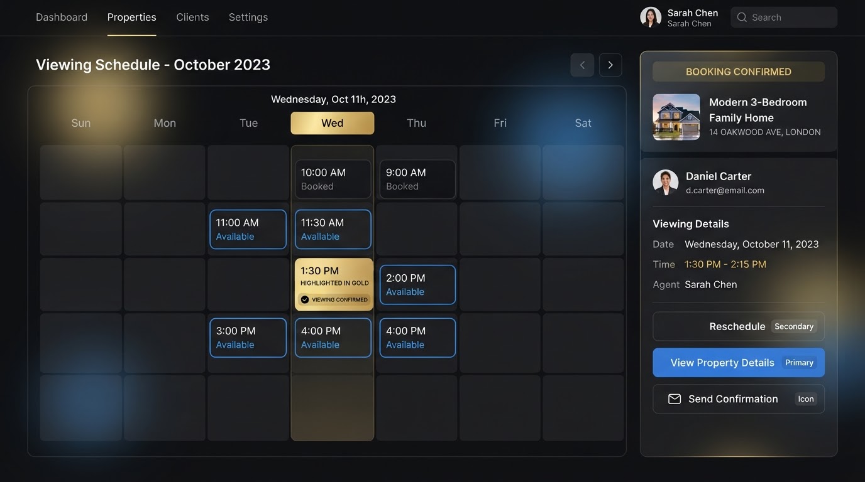Click the search magnifier icon

(x=742, y=18)
